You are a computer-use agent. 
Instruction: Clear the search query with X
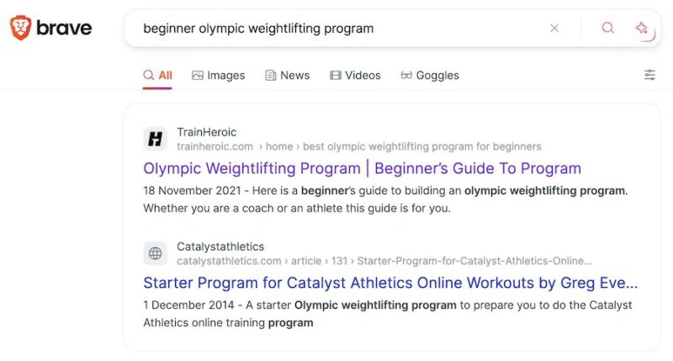[554, 29]
